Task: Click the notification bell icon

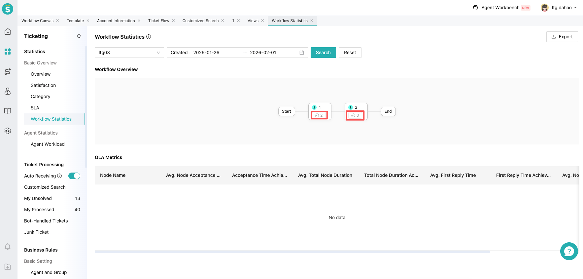Action: click(x=8, y=247)
